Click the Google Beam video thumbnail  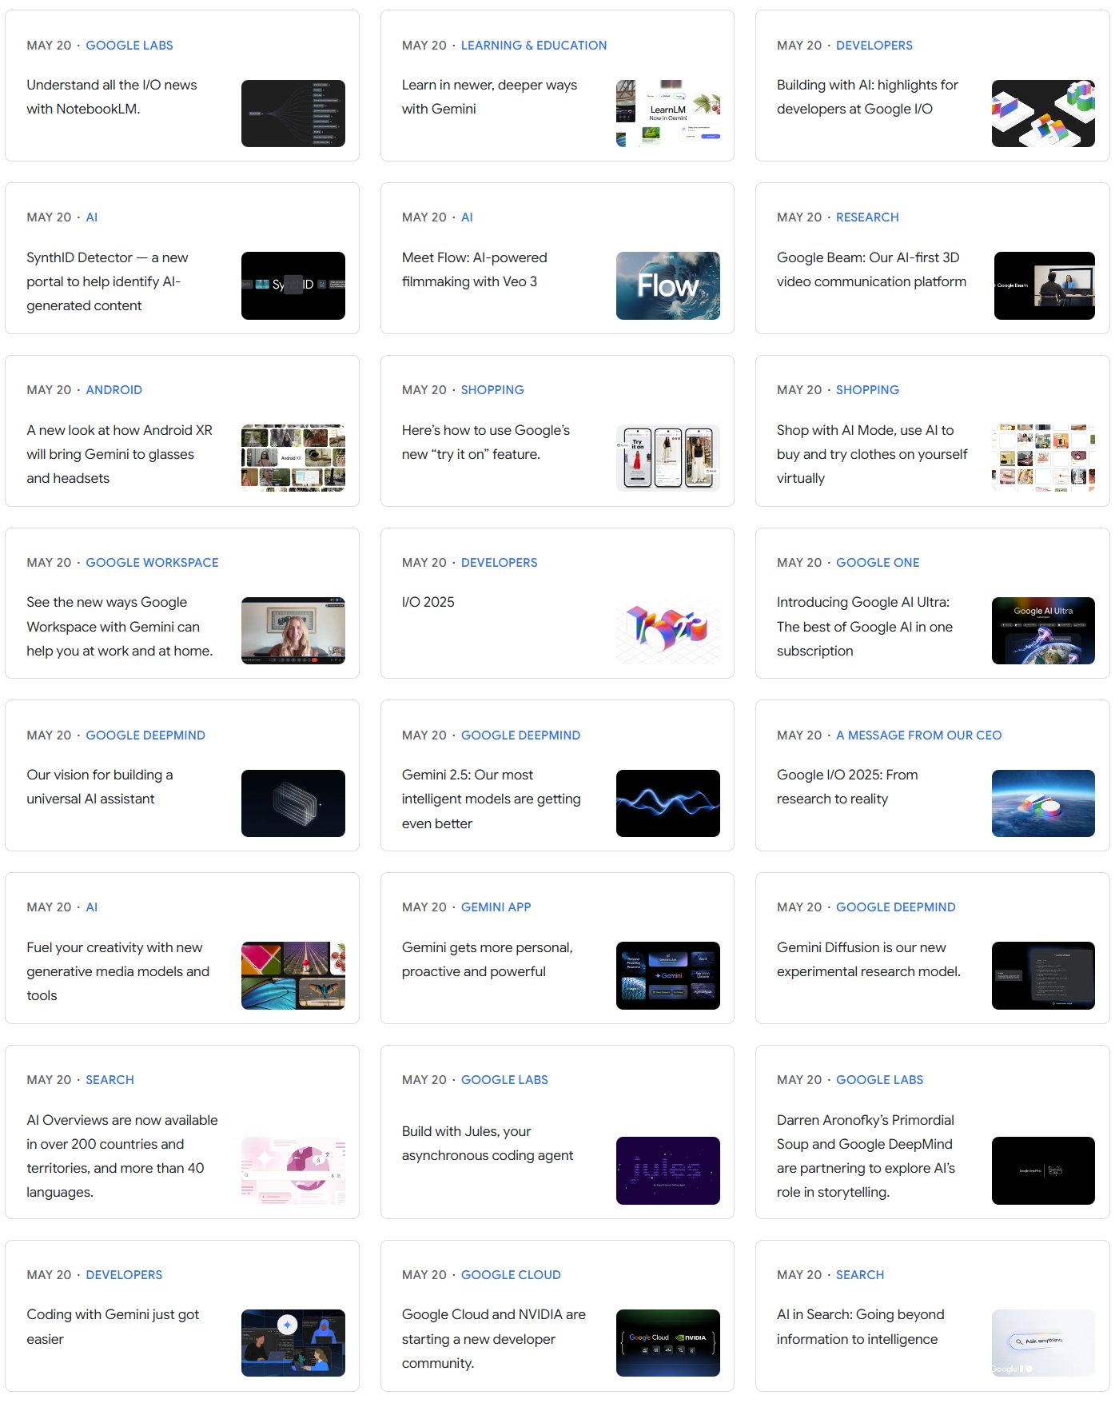[x=1043, y=285]
